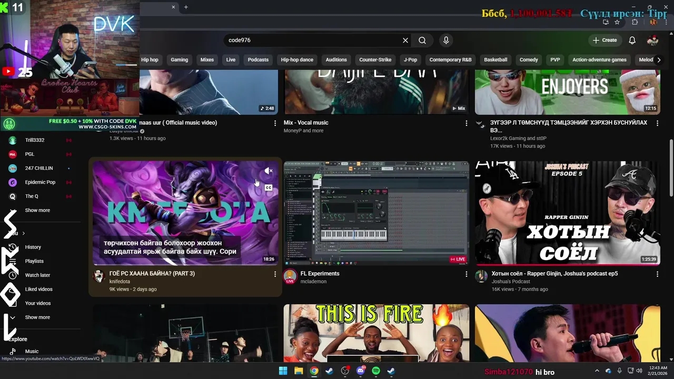
Task: Open File Explorer from the taskbar
Action: [x=299, y=371]
